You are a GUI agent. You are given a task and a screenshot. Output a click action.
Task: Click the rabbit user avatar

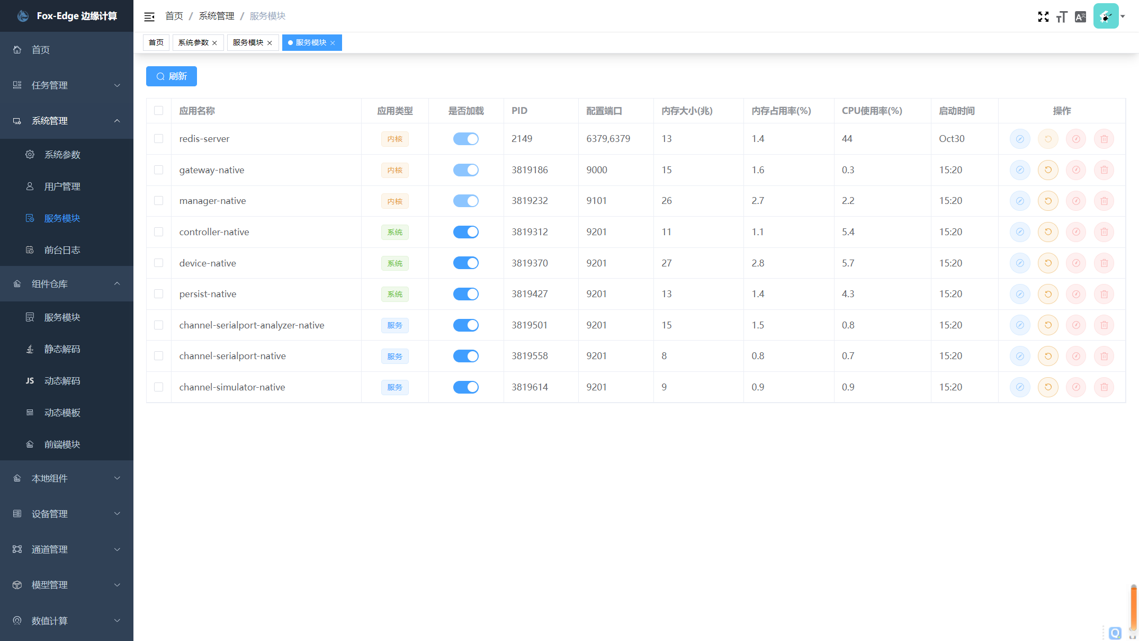pyautogui.click(x=1106, y=16)
